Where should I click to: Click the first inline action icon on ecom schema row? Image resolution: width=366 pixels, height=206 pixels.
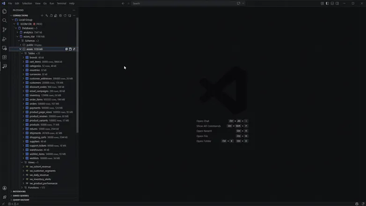pyautogui.click(x=66, y=49)
